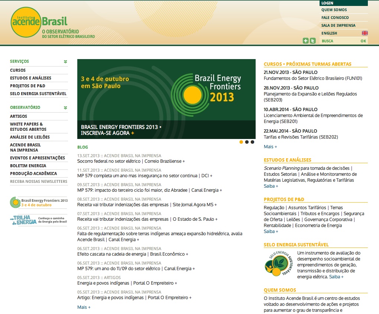Open Artigos in sidebar

point(19,116)
